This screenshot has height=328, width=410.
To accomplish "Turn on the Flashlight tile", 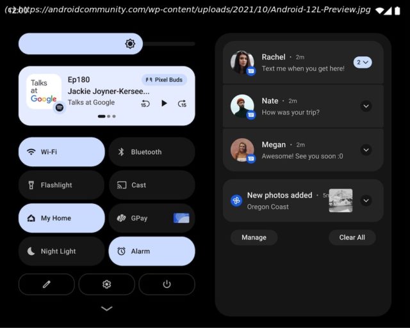I will click(61, 185).
